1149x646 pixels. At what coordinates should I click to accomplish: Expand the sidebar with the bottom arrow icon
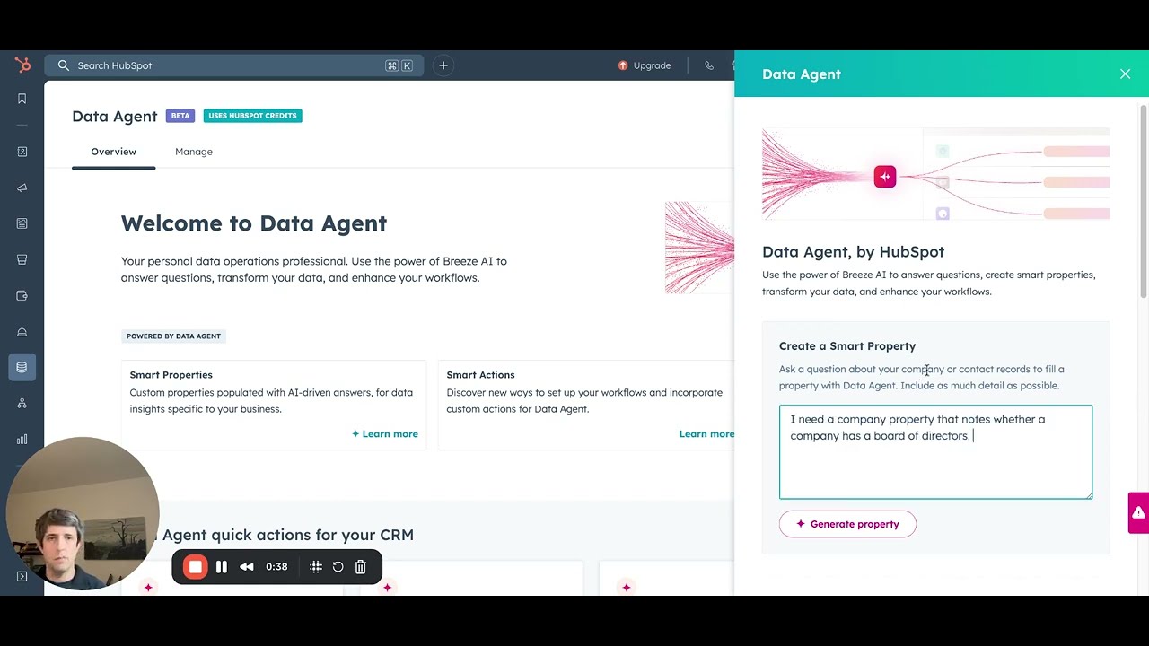[22, 576]
